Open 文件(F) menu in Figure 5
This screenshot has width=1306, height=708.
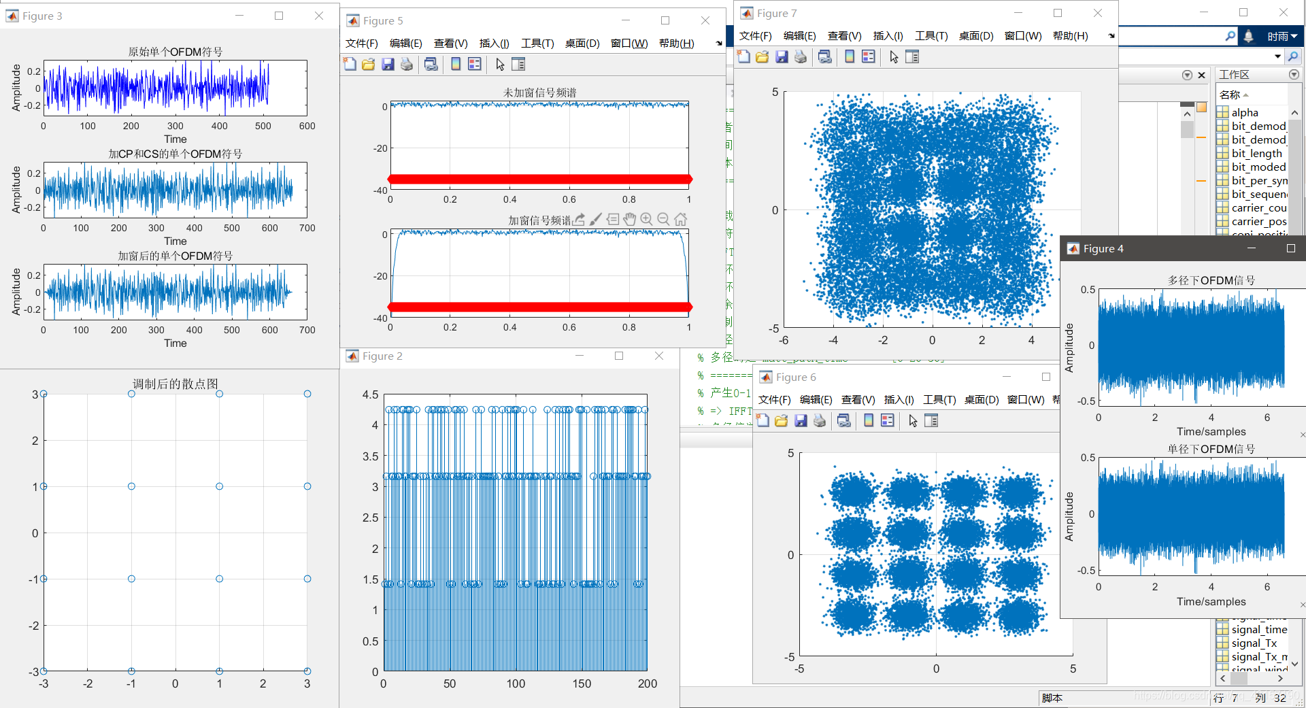[x=361, y=43]
